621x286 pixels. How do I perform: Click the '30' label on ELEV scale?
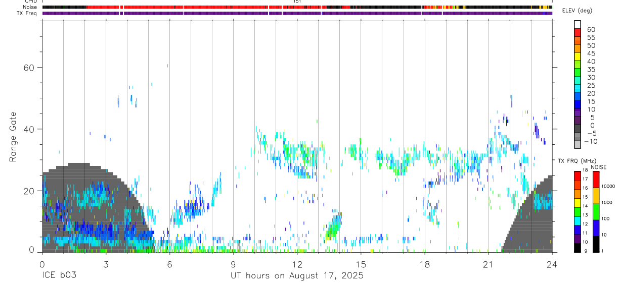[591, 77]
